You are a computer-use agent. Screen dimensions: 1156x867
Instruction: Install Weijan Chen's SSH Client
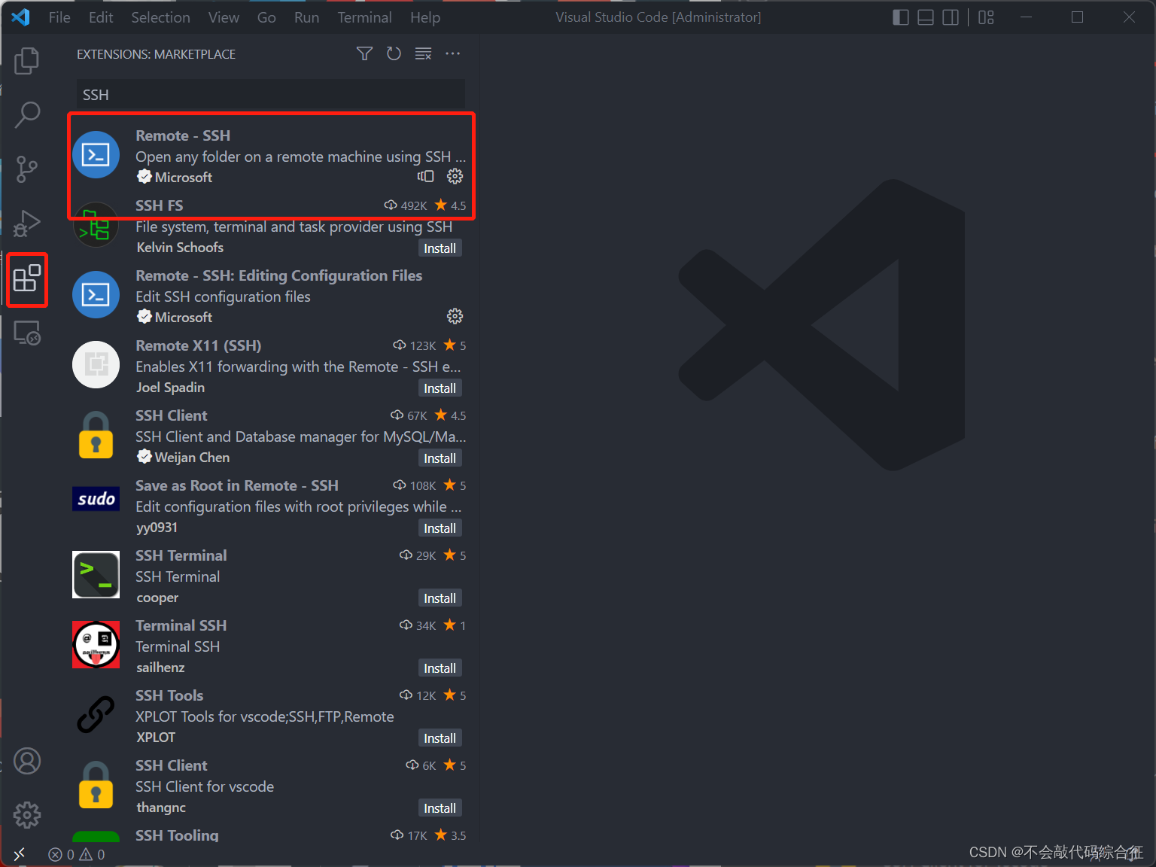(440, 458)
